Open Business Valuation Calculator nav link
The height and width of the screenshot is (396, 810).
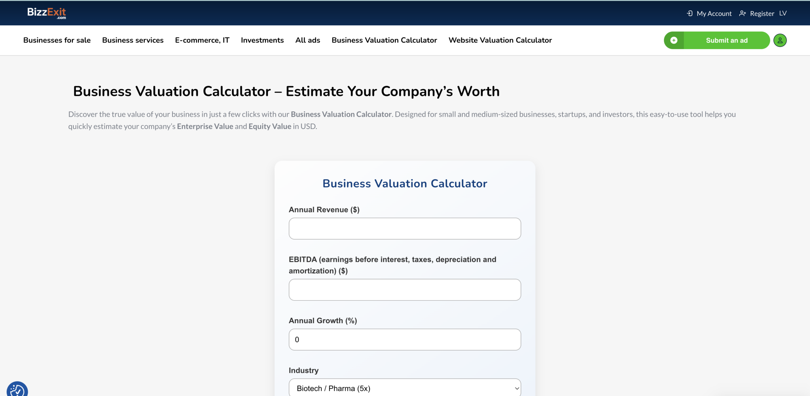point(384,40)
